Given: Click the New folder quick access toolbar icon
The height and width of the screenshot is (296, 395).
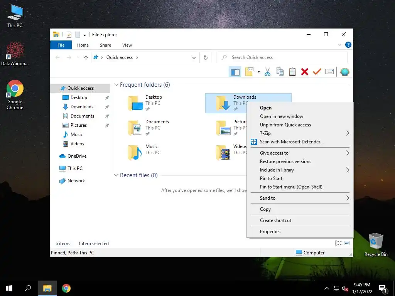Looking at the screenshot, I should (78, 35).
